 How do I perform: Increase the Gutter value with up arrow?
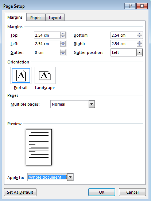point(63,51)
